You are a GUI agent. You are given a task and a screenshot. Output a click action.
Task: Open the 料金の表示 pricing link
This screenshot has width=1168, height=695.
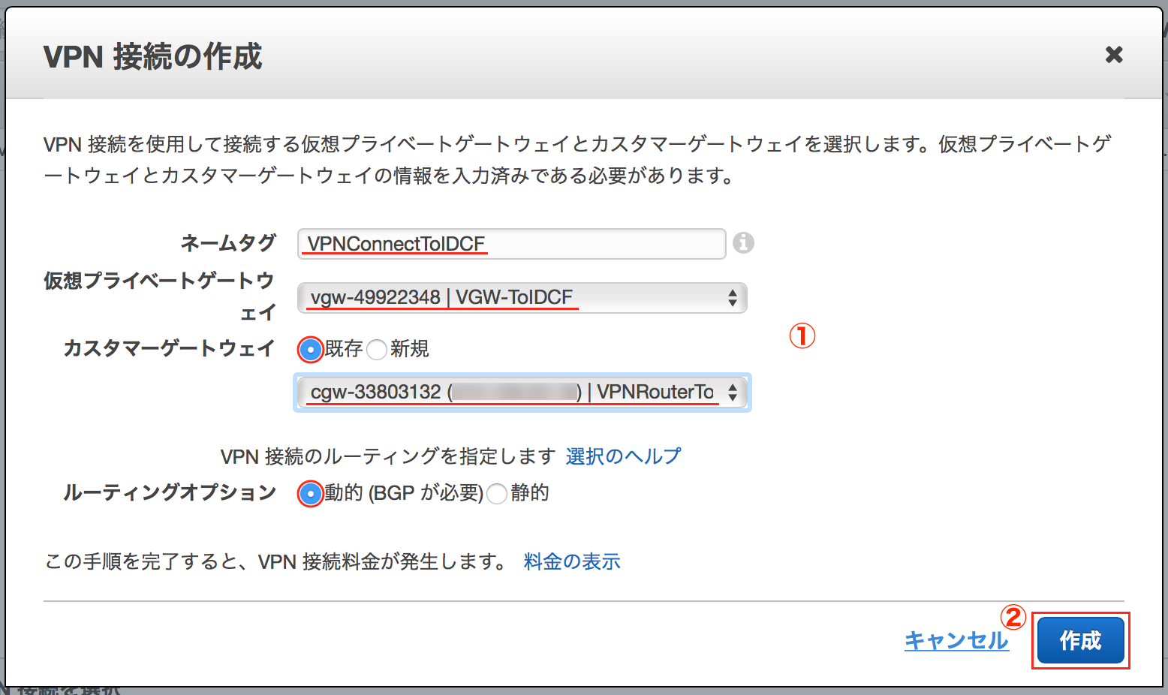click(x=571, y=561)
